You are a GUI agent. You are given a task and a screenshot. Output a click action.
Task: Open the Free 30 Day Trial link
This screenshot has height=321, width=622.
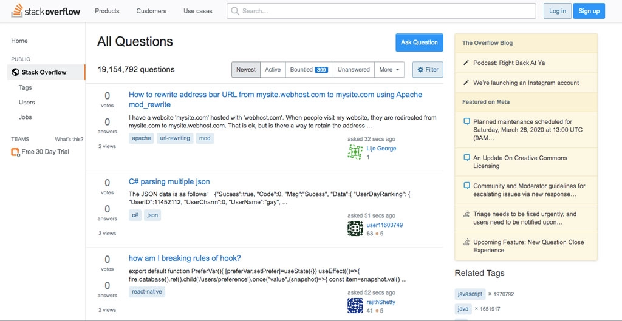pyautogui.click(x=45, y=152)
